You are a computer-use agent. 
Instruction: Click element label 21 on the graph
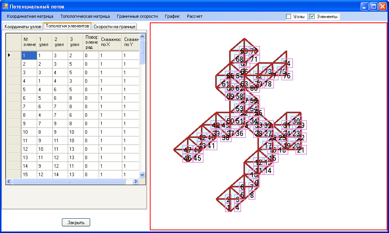300,150
